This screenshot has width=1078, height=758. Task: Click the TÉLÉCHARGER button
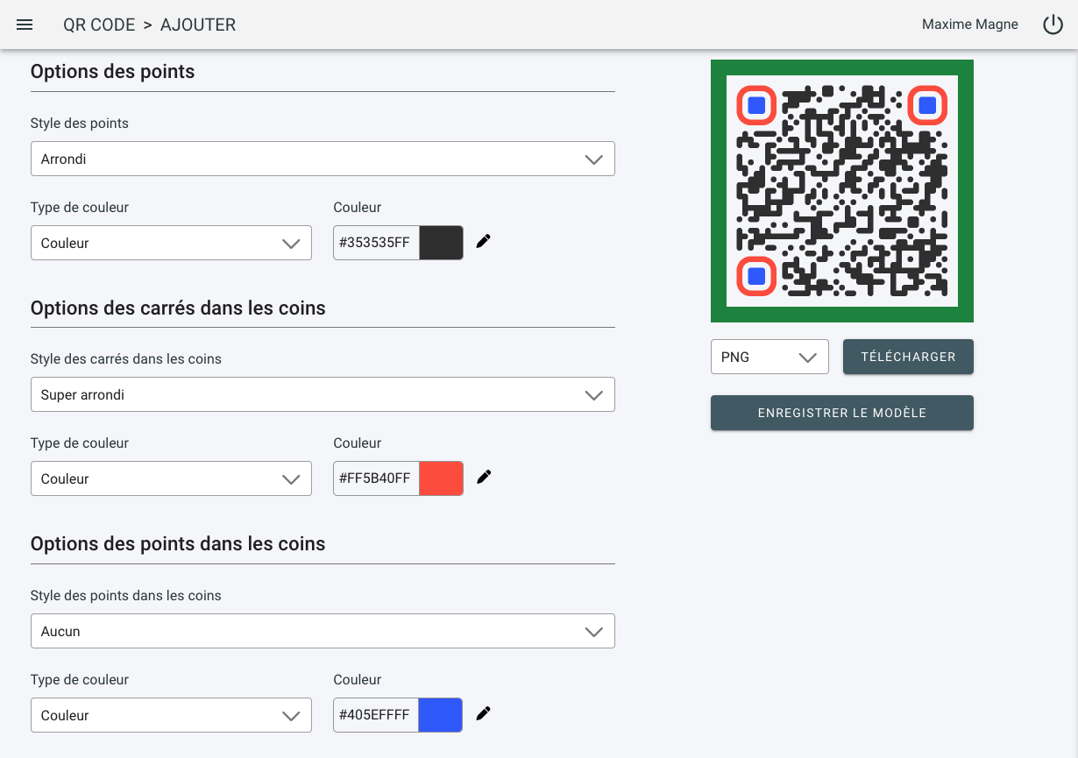tap(908, 357)
